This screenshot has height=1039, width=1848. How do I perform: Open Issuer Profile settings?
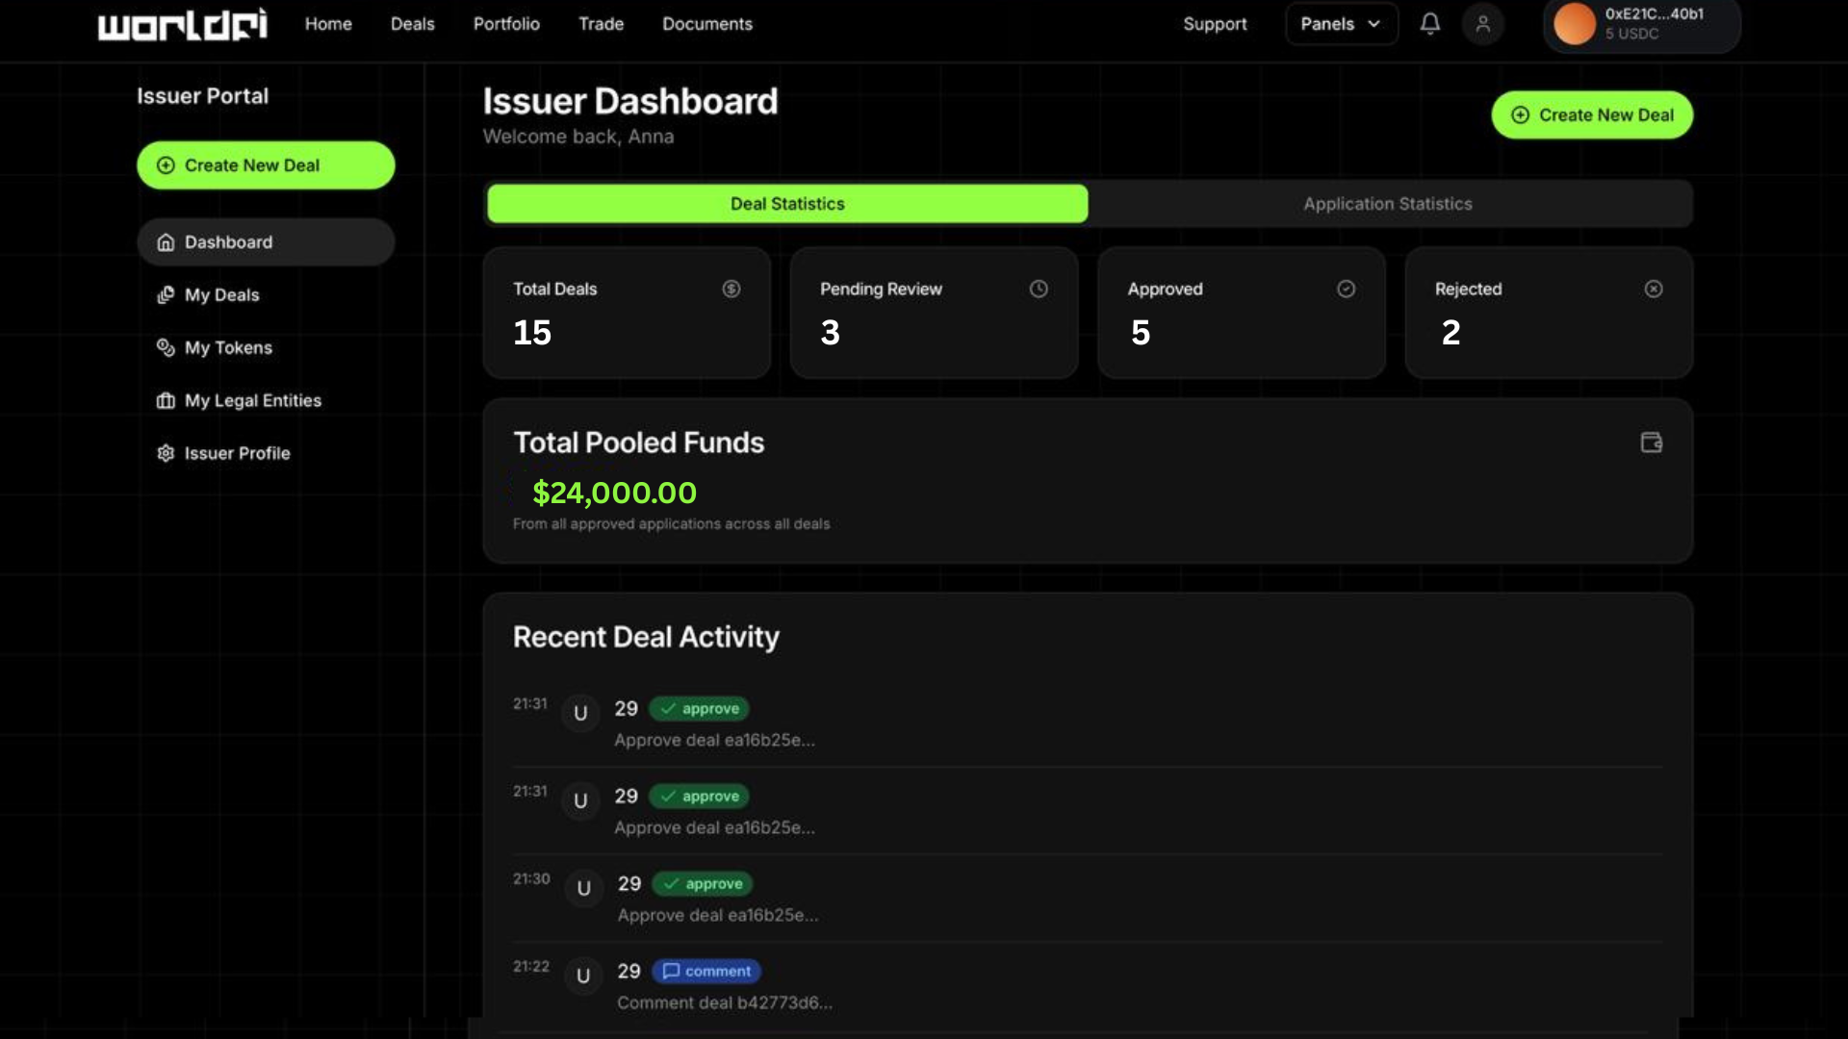tap(237, 453)
